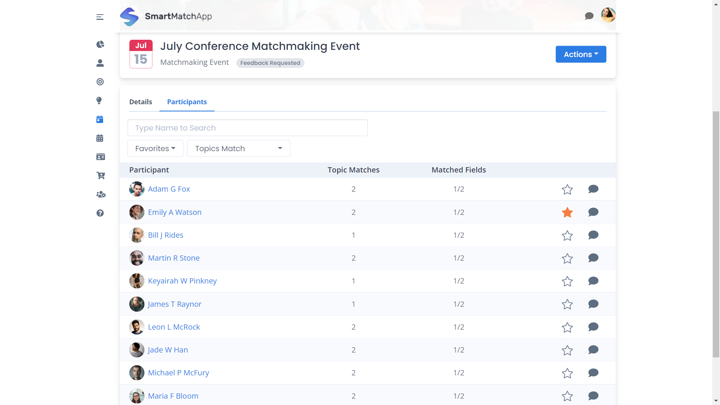Screen dimensions: 720x405
Task: Open Bill J Rides's profile link
Action: 165,235
